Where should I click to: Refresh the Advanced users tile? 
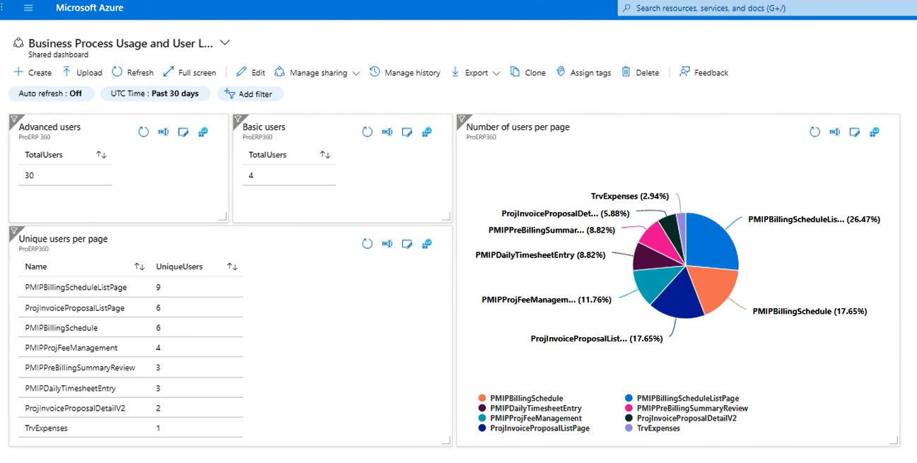pos(144,132)
